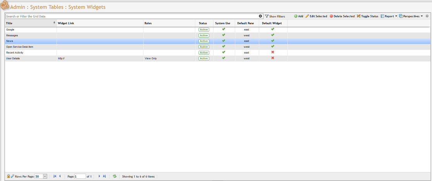
Task: Toggle System Use check for Google
Action: 223,29
